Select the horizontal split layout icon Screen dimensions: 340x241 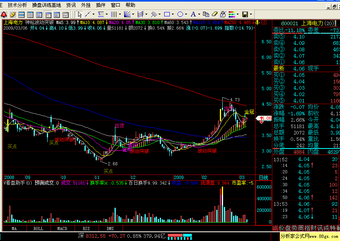pos(22,14)
